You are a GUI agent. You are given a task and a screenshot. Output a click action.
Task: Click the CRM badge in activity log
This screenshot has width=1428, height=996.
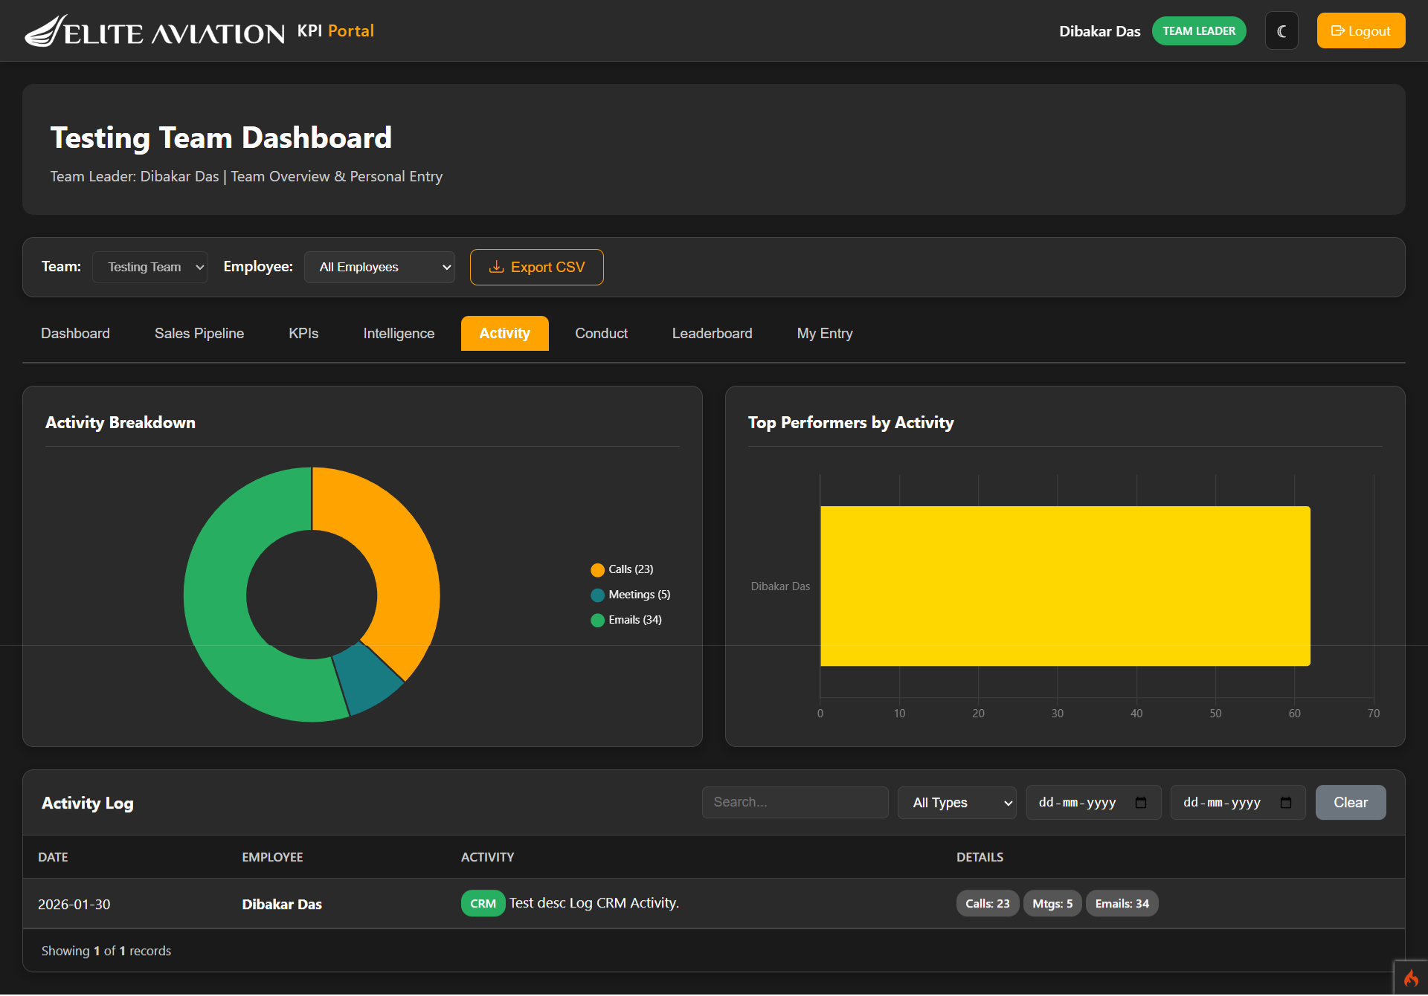tap(483, 904)
